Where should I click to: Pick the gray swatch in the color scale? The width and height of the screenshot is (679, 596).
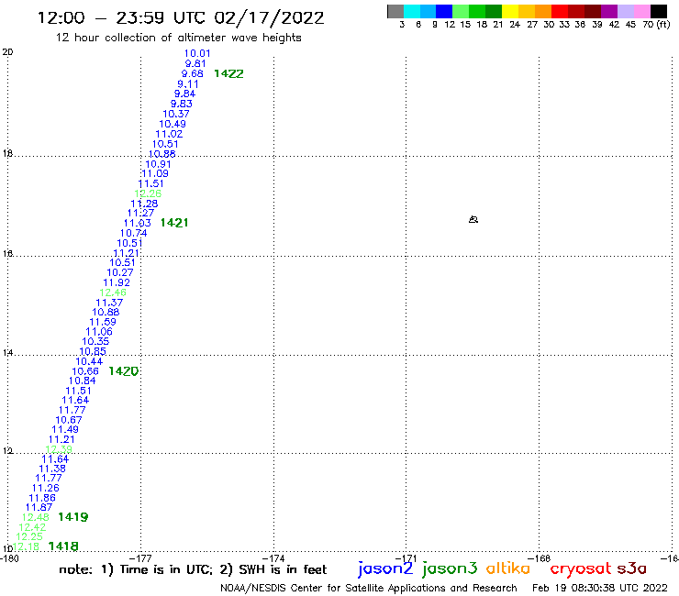[395, 11]
